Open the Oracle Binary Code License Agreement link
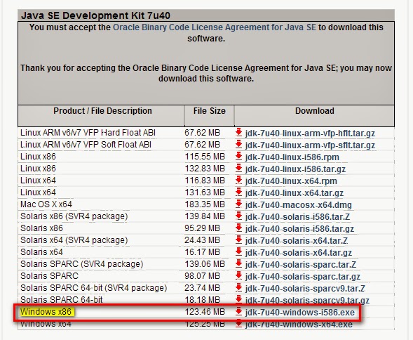The height and width of the screenshot is (340, 413). pyautogui.click(x=215, y=27)
